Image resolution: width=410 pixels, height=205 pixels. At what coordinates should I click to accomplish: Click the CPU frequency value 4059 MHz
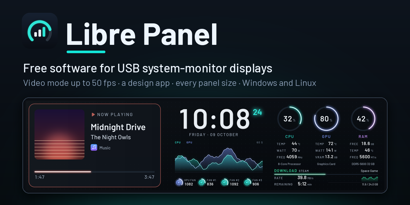(294, 157)
